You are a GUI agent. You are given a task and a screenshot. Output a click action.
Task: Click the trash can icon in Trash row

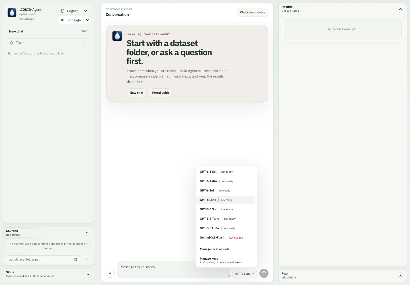(12, 43)
